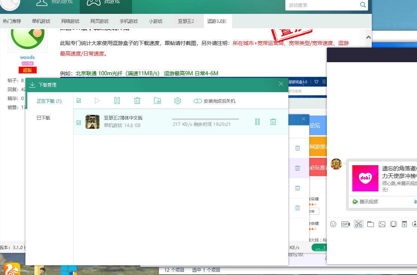The image size is (417, 275).
Task: Switch to the 逗游3.0版 tab
Action: pos(218,21)
